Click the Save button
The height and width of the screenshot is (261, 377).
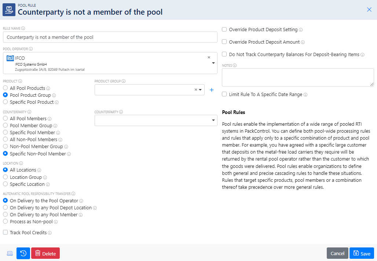[362, 253]
